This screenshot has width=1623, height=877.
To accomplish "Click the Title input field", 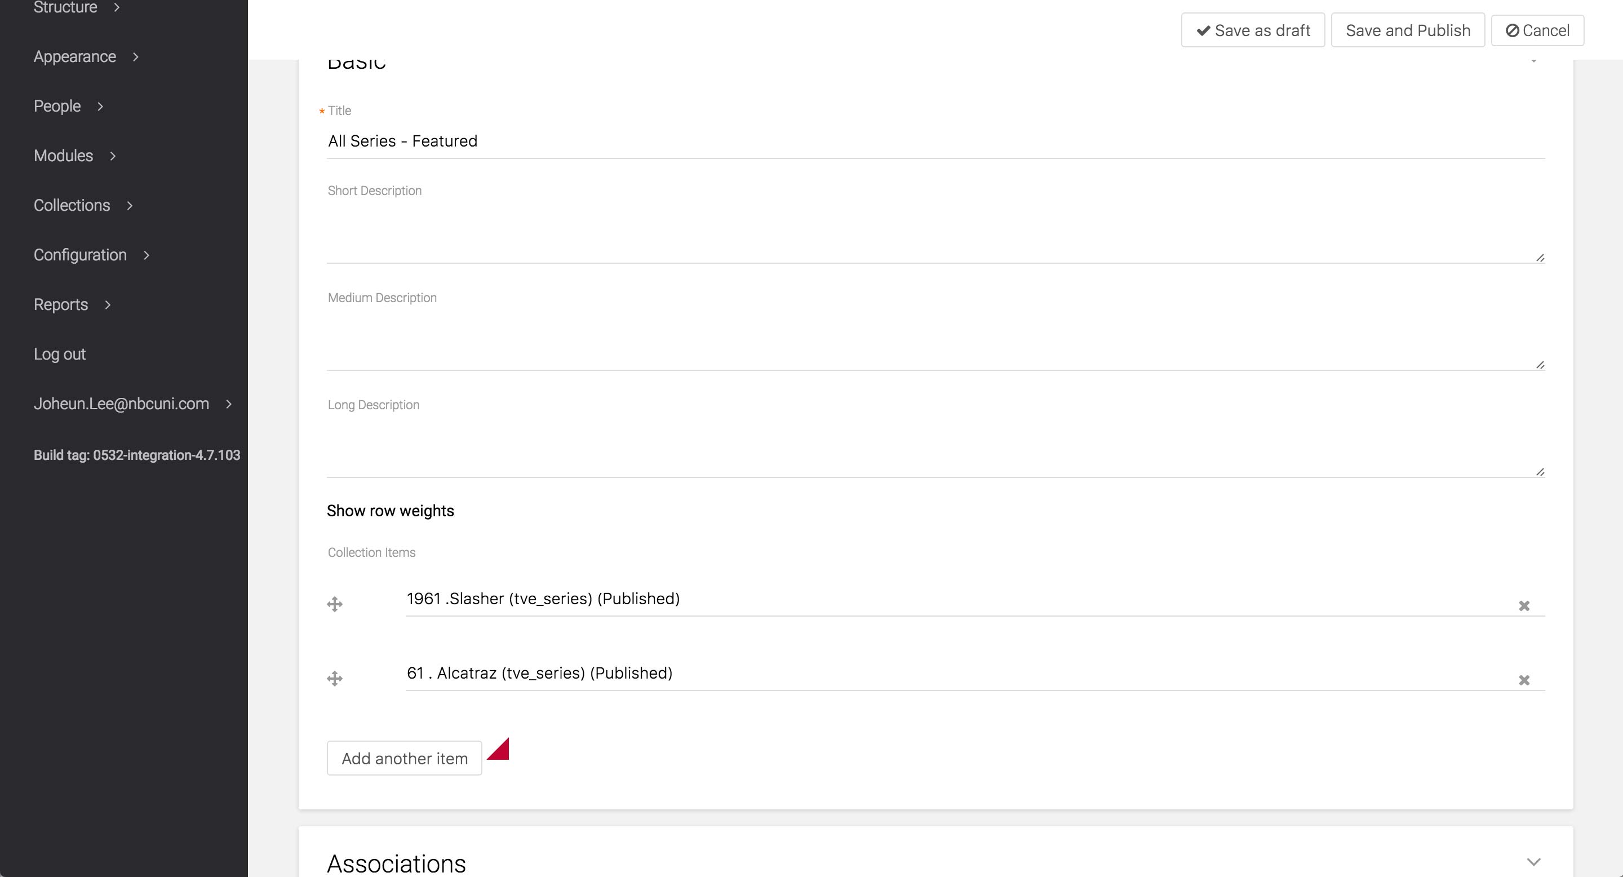I will point(935,141).
